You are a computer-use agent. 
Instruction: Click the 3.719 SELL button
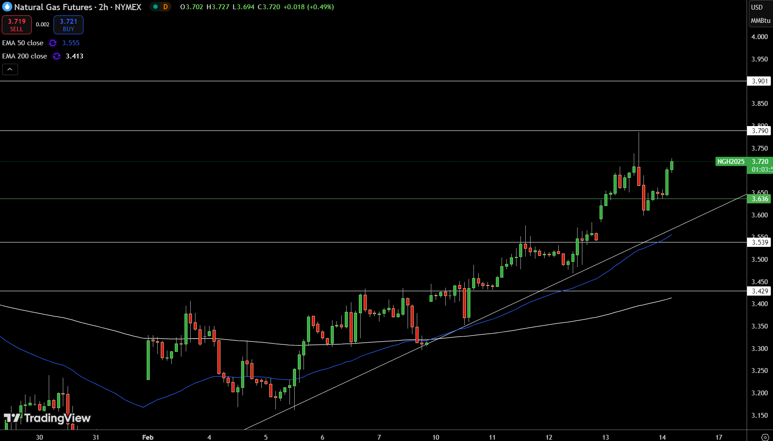(x=17, y=25)
